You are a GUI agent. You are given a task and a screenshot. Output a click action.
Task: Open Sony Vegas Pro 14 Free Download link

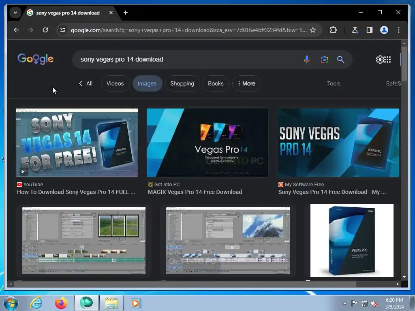(x=332, y=192)
